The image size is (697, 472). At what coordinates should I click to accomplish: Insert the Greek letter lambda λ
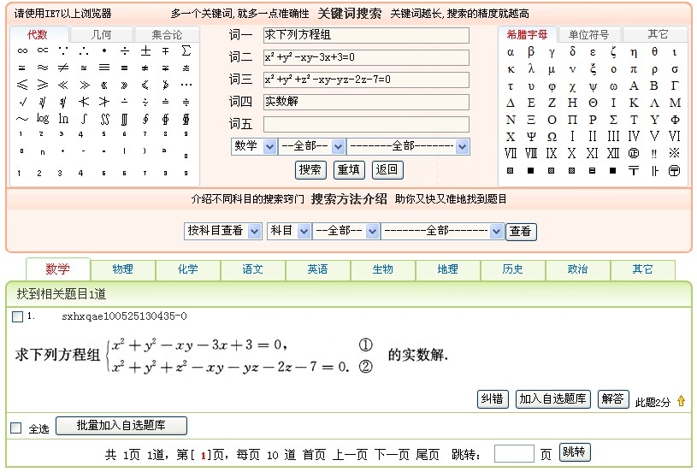(531, 69)
